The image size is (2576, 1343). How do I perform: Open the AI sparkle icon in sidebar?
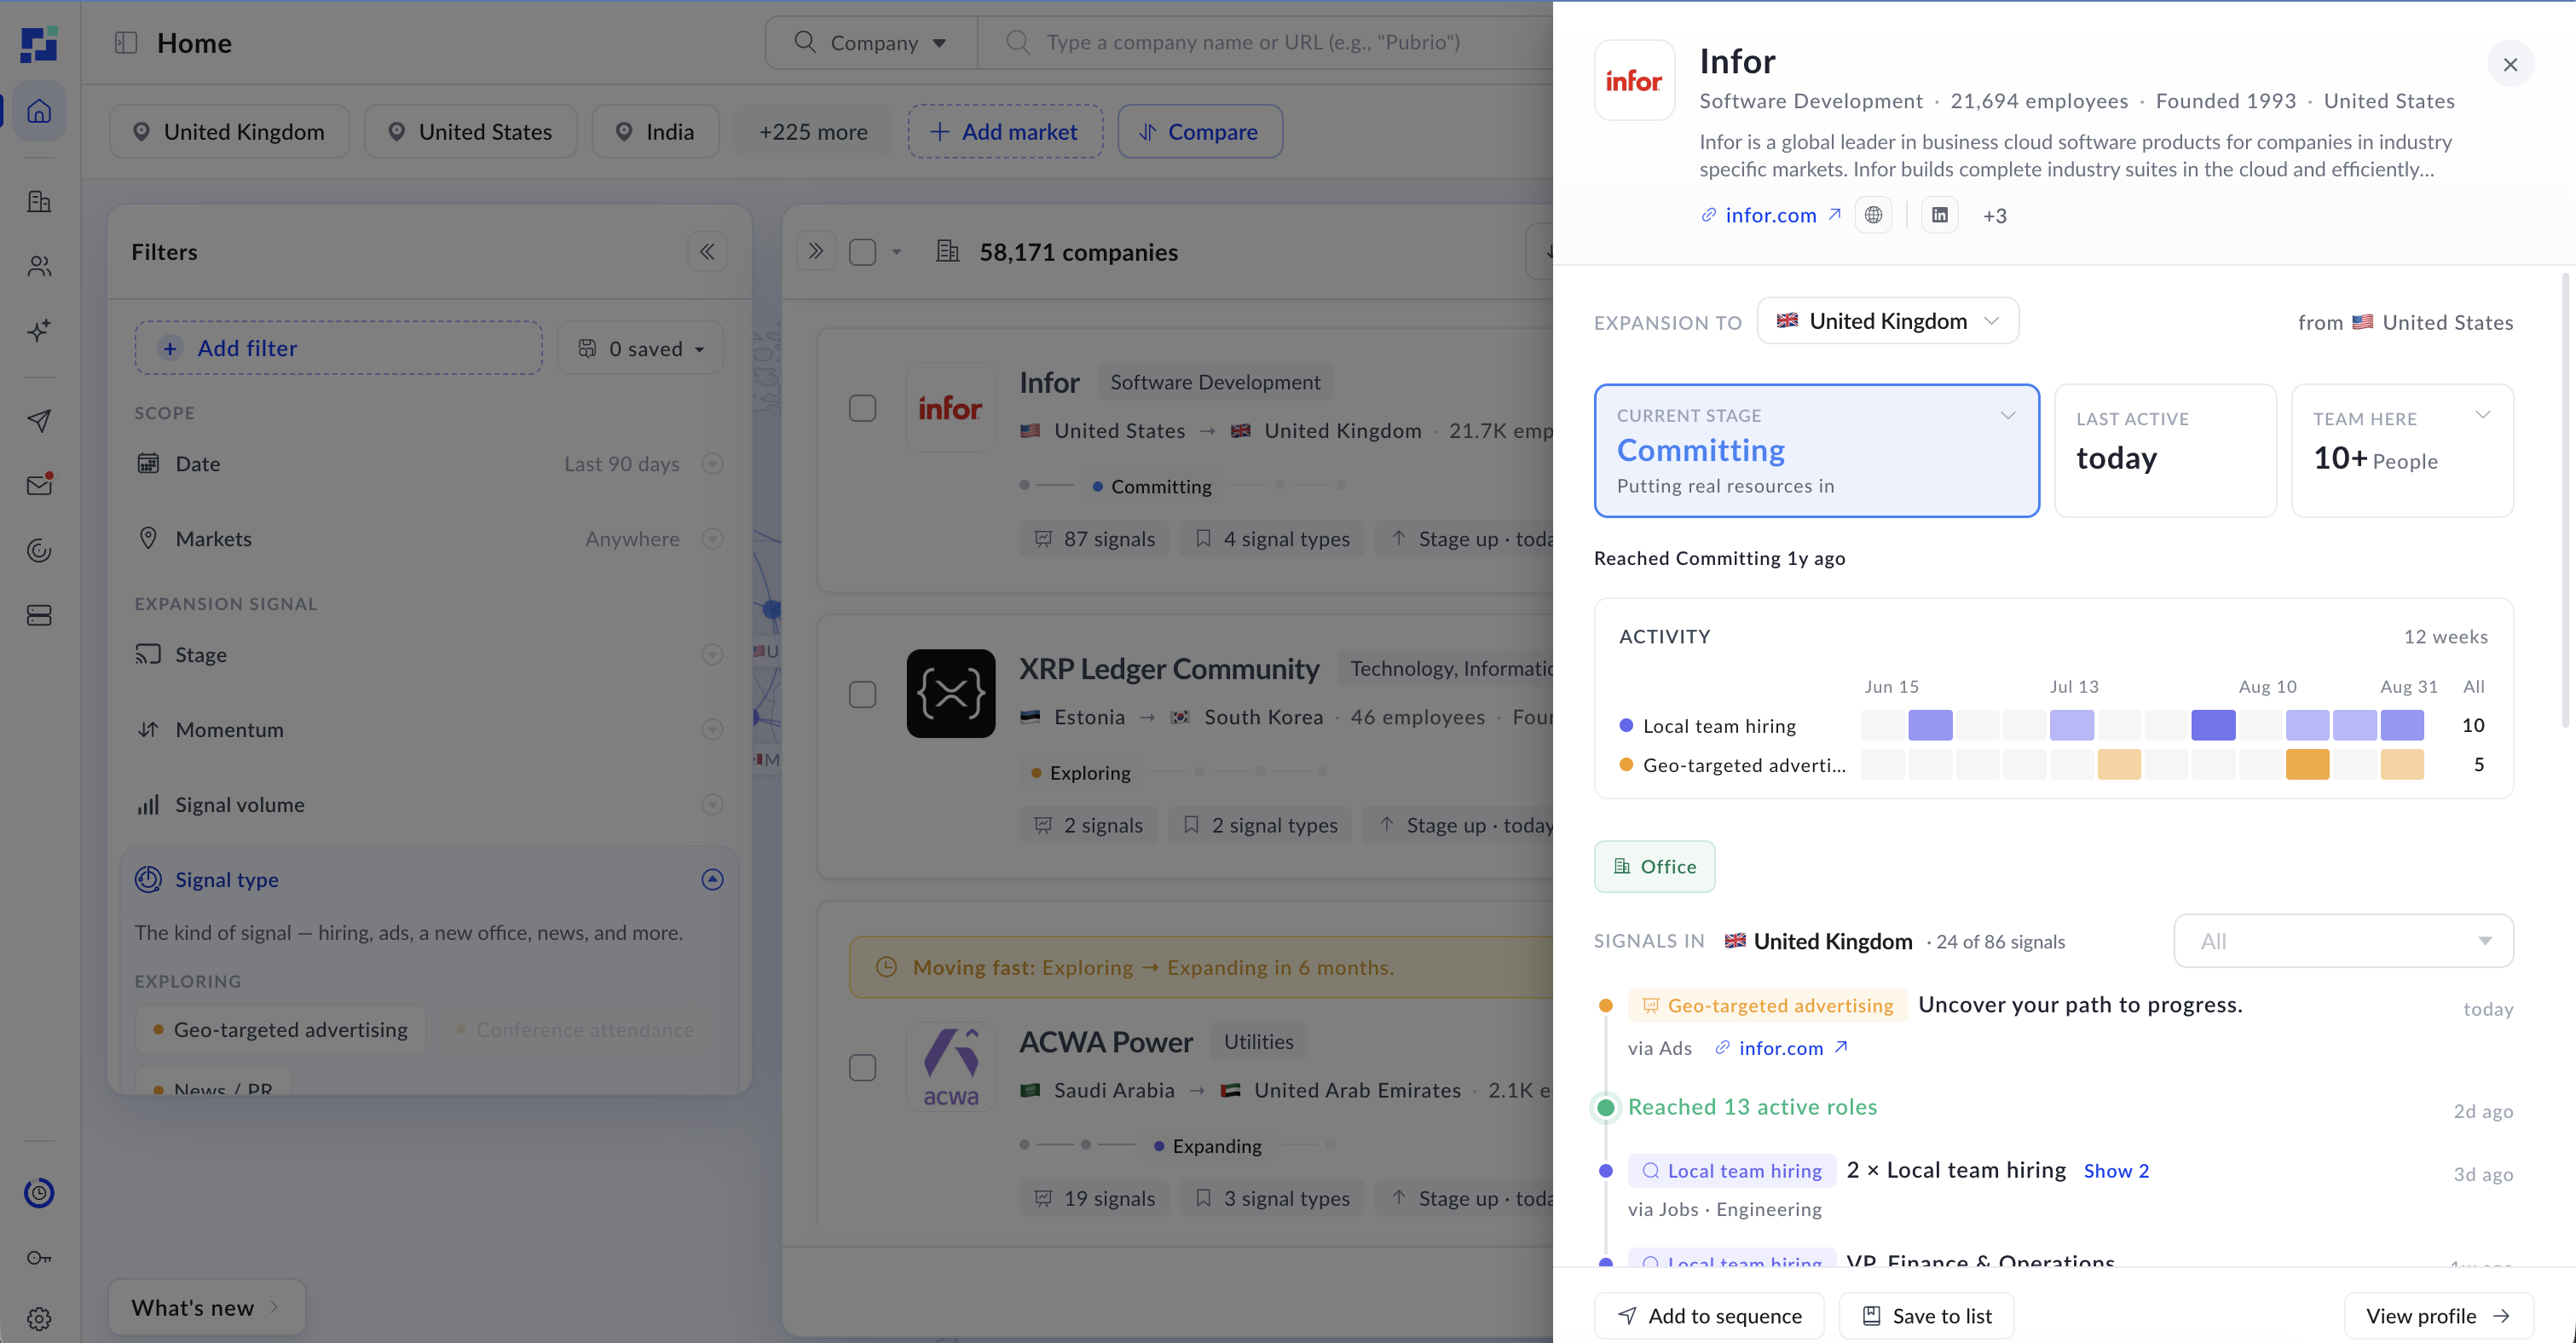[39, 330]
